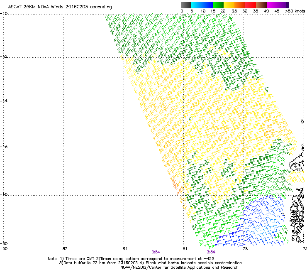Click the '25' color bar legend label
The height and width of the screenshot is (270, 307).
point(234,11)
